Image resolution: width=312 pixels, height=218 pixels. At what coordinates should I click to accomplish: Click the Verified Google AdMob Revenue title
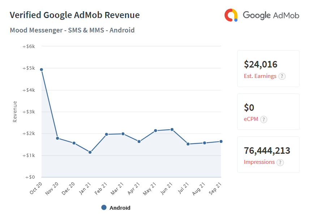(75, 15)
